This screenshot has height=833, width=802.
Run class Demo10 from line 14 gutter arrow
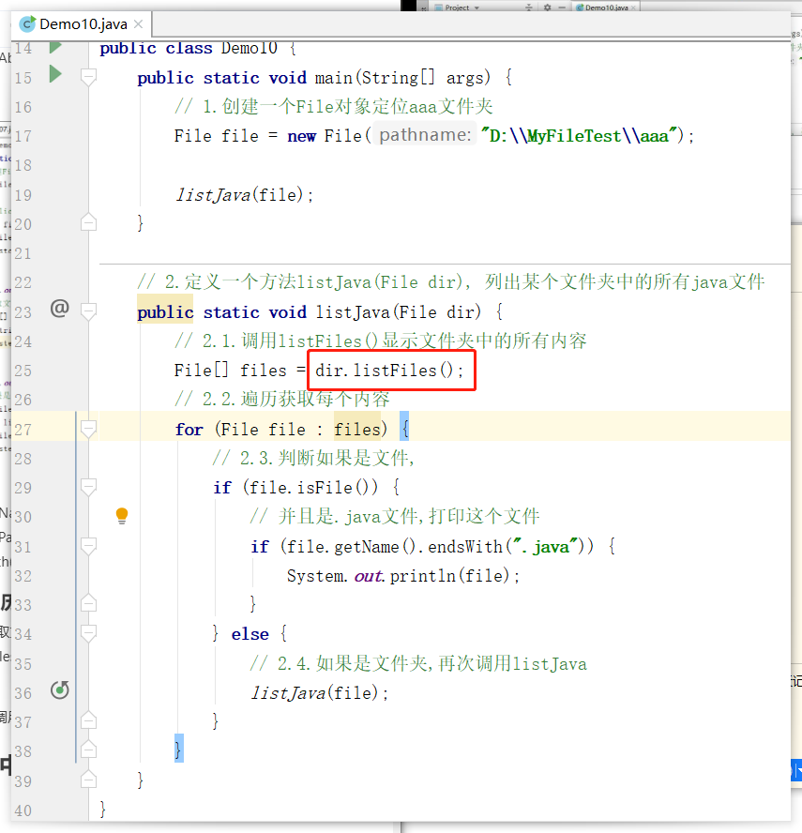click(x=55, y=47)
